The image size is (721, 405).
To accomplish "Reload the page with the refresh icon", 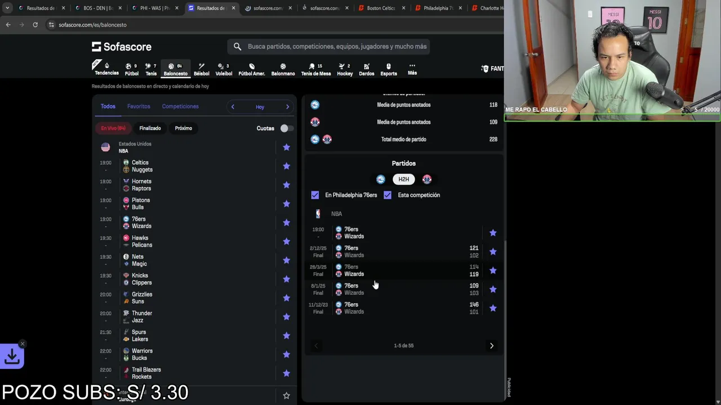I will [35, 25].
